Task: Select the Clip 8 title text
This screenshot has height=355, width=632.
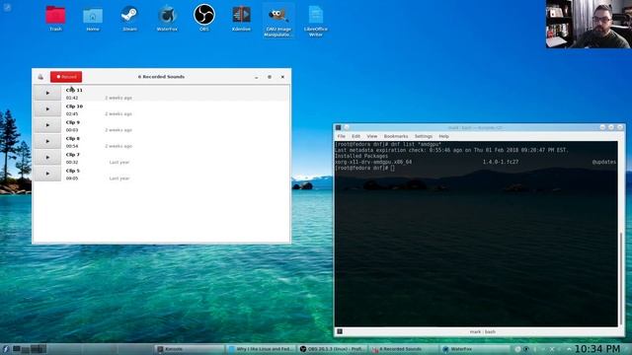Action: click(73, 138)
